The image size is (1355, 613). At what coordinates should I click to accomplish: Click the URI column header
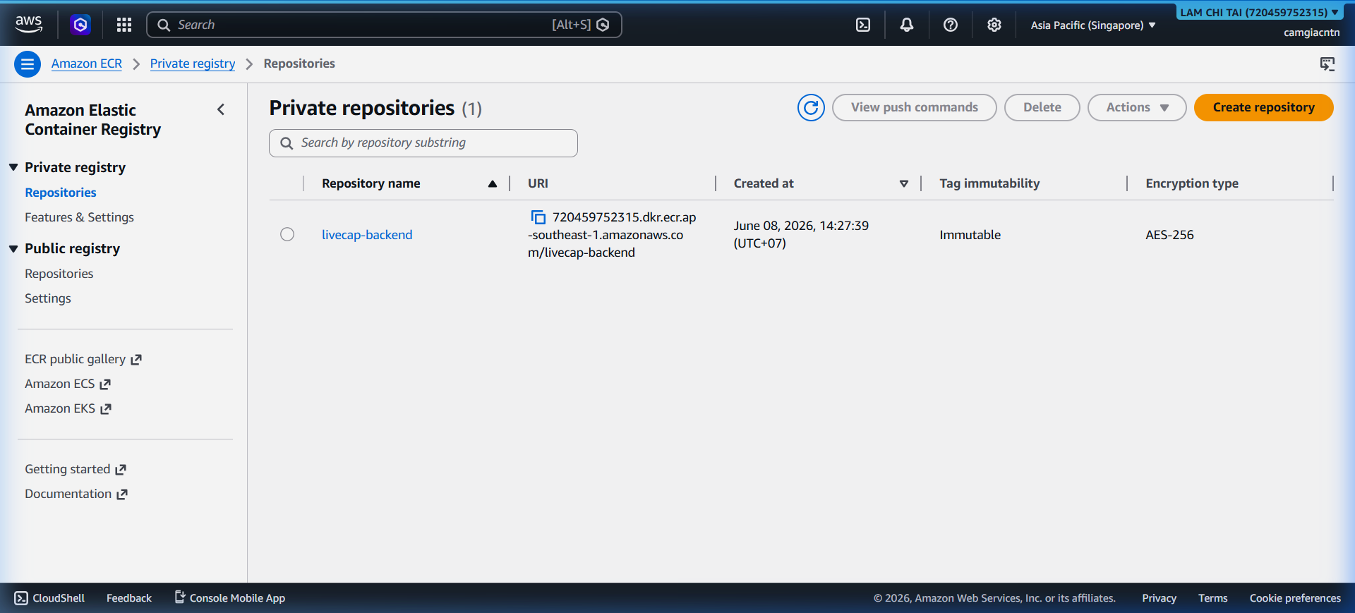[538, 183]
